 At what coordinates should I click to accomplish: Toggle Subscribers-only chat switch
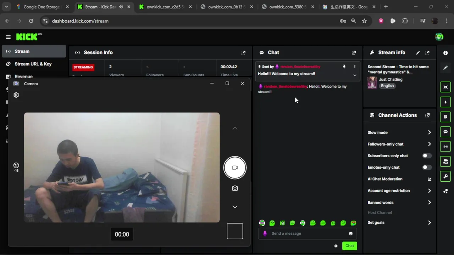point(427,156)
